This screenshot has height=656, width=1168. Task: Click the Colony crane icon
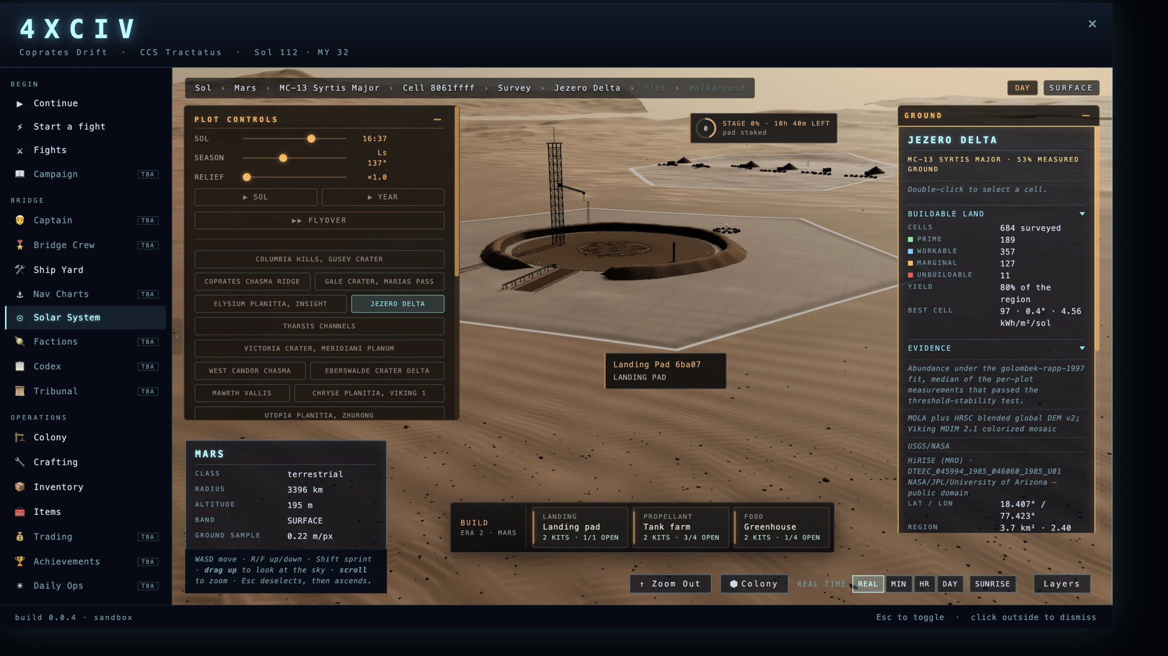(20, 438)
